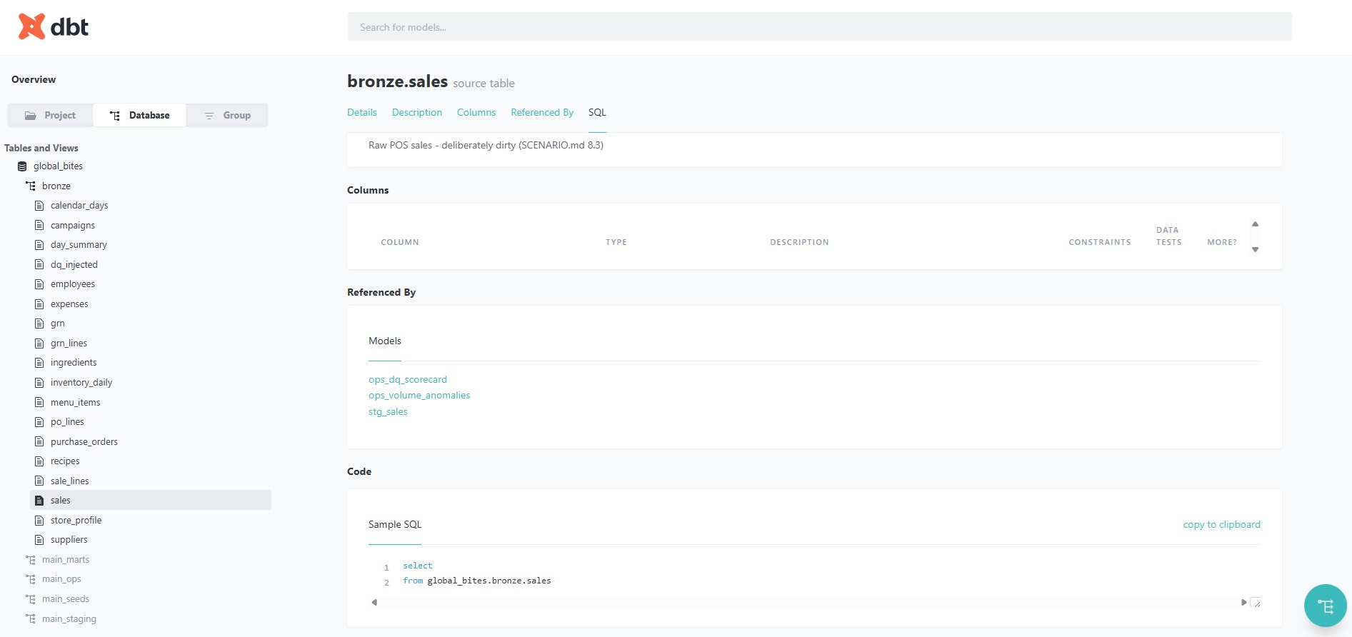
Task: Click the code box resize handle
Action: [x=1256, y=603]
